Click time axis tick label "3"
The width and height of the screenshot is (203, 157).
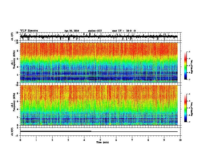click(68, 140)
